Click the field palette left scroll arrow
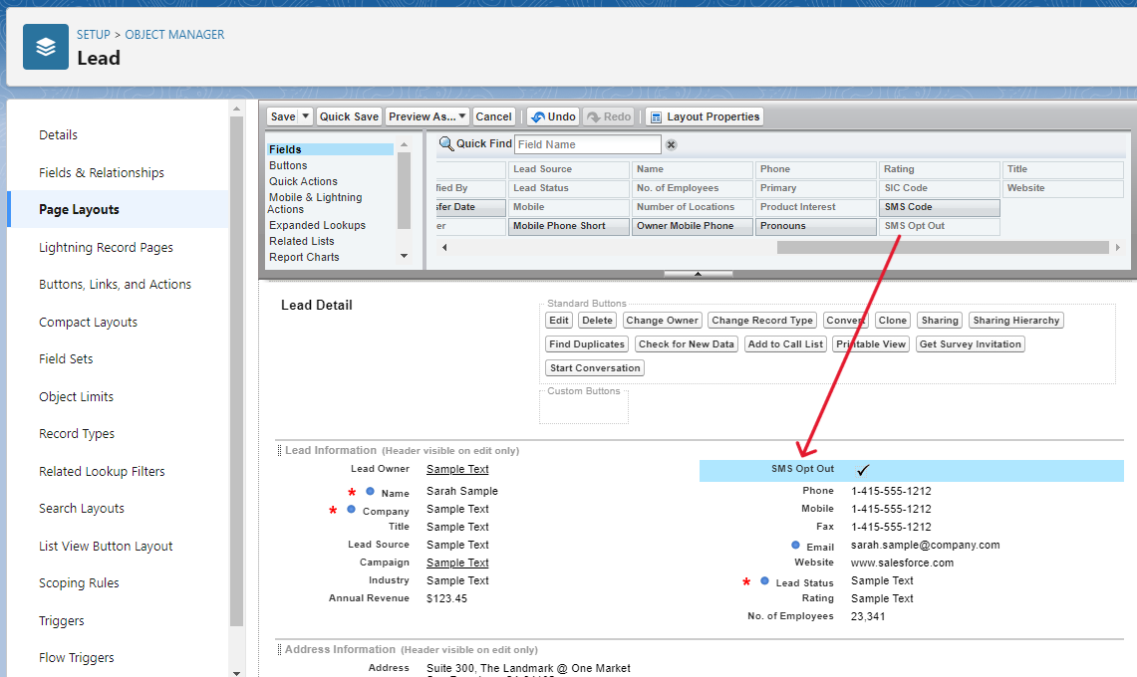 444,247
